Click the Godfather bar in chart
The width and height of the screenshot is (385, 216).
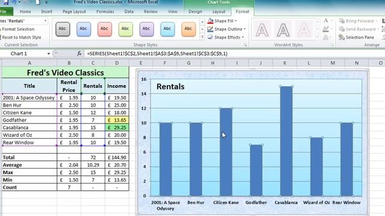tap(256, 170)
